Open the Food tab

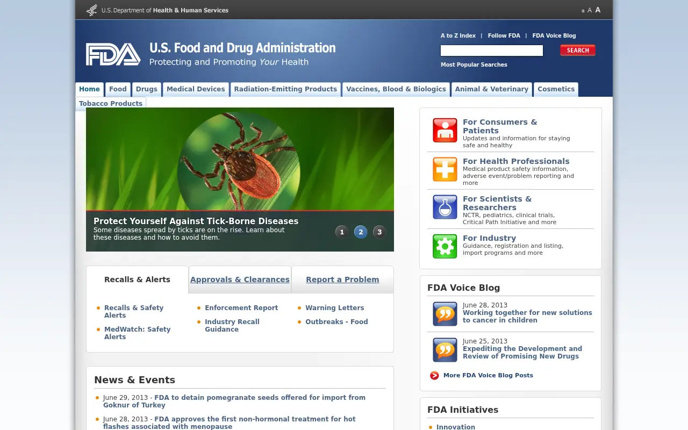click(x=118, y=89)
